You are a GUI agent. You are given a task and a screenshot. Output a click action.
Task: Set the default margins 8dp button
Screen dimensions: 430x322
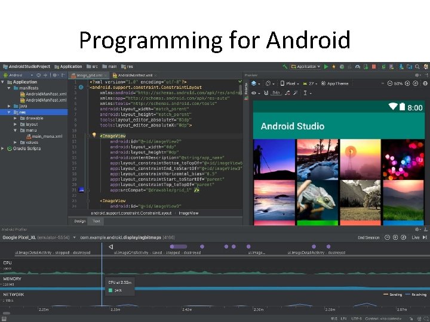pos(276,93)
